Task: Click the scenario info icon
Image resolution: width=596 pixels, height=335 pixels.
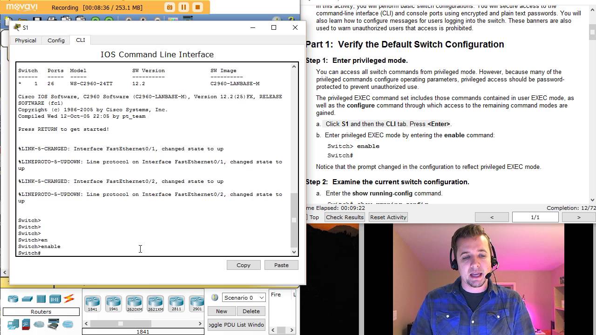Action: coord(215,297)
